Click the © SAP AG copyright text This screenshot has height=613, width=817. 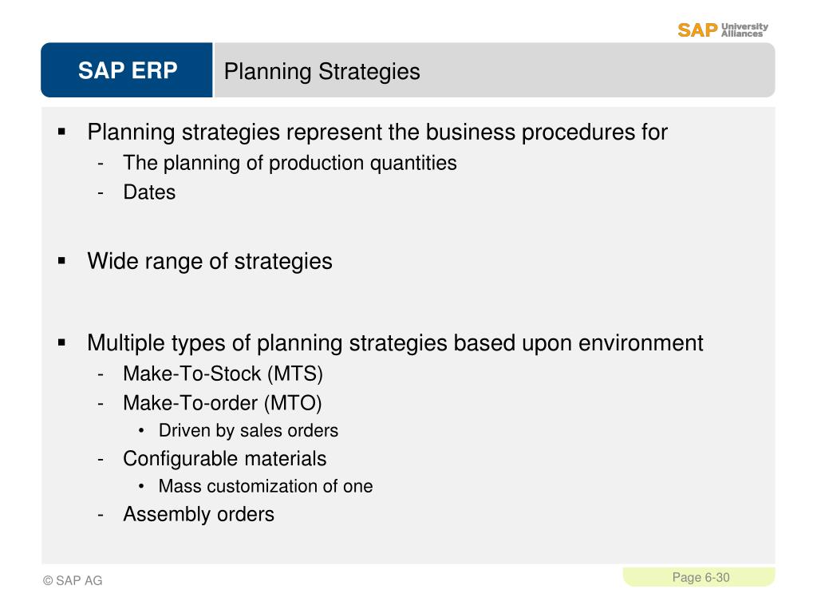point(73,581)
